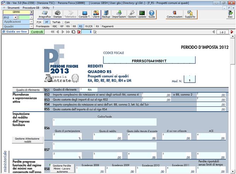Click the Update toolbar icon
Screen dimensions: 236x174
[x=142, y=14]
